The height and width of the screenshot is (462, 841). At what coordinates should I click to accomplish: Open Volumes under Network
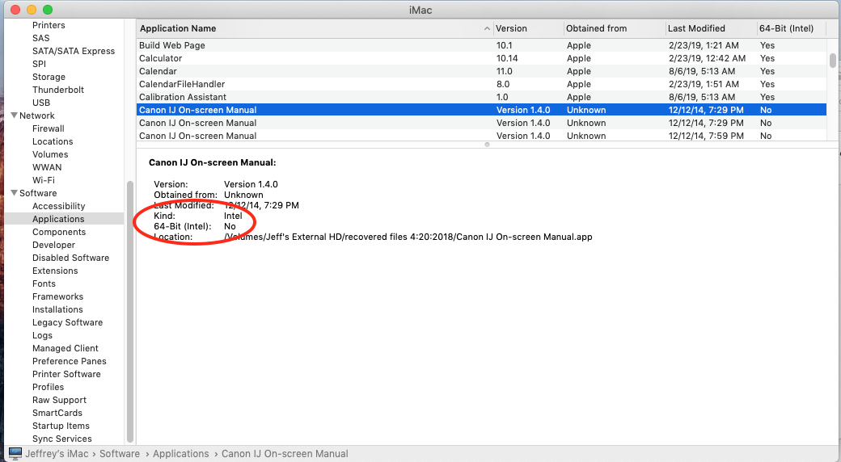[50, 154]
